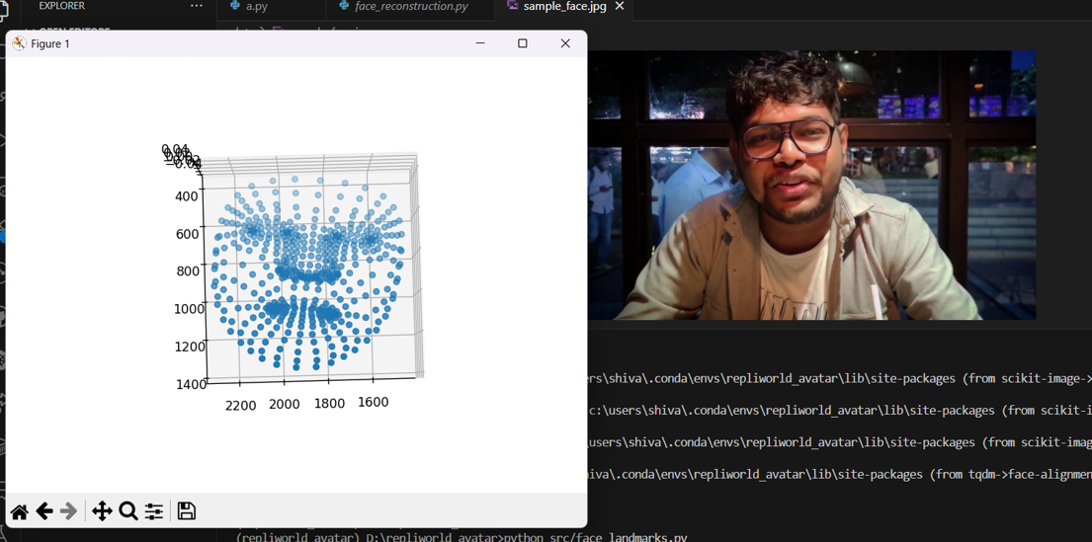Close the Figure 1 window
The width and height of the screenshot is (1092, 542).
(x=565, y=43)
